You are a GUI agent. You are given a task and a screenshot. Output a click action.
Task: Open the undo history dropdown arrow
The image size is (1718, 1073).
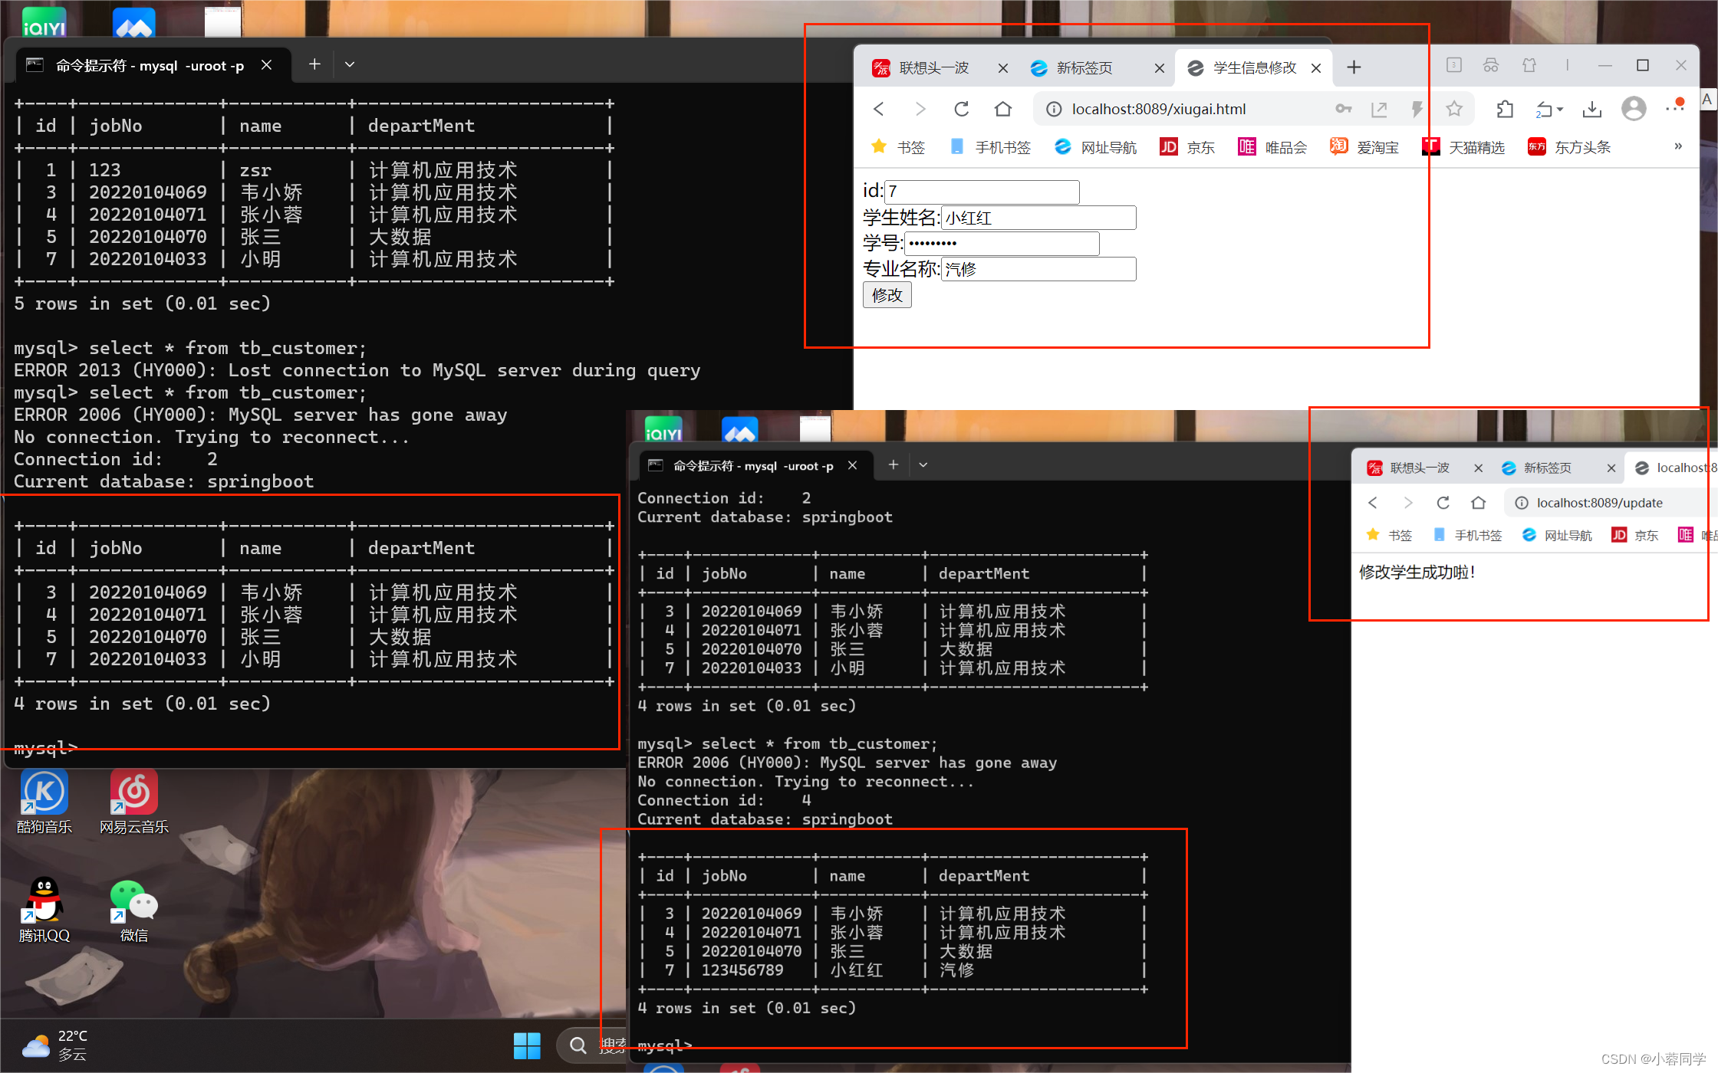point(1560,110)
